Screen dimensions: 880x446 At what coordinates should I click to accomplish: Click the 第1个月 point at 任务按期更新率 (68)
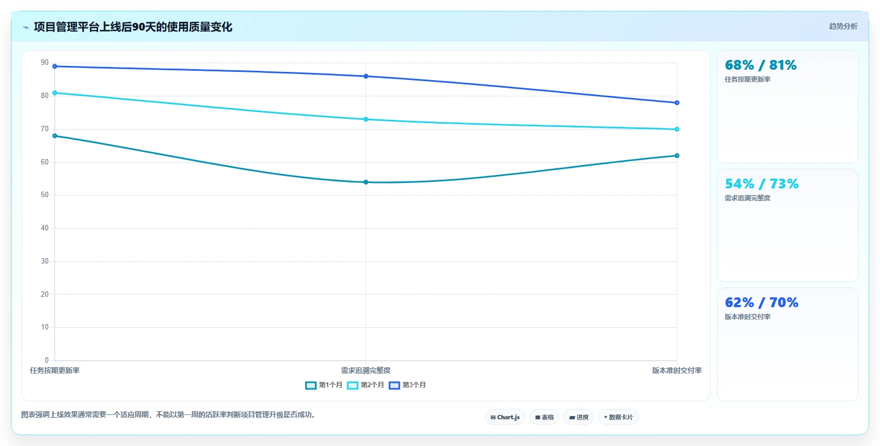(54, 136)
